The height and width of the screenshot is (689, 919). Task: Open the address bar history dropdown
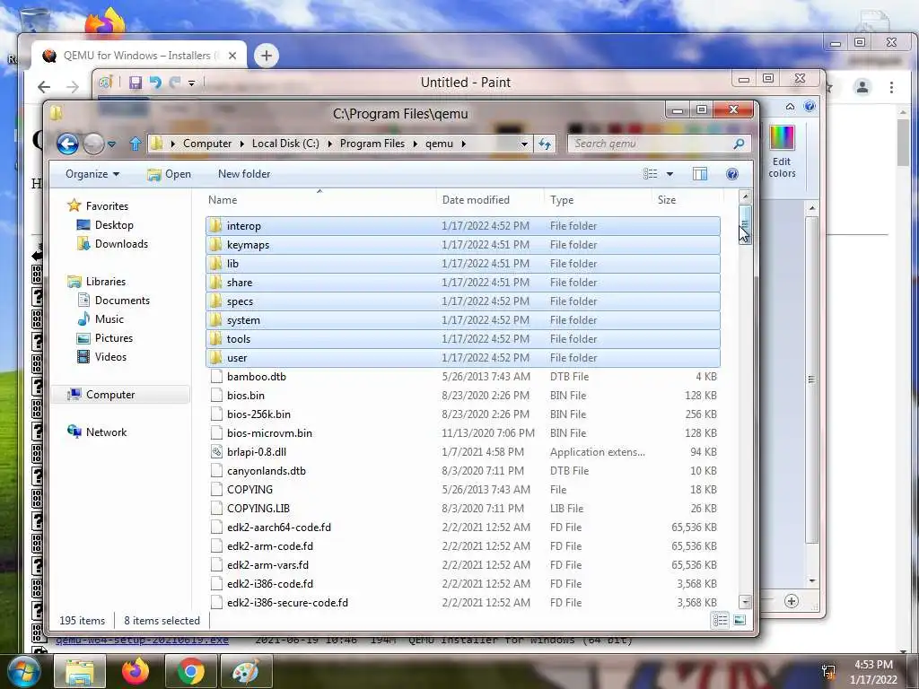[524, 144]
